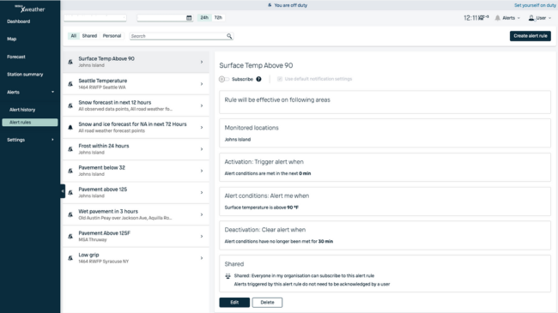
Task: Click the Create alert rule button
Action: [x=531, y=36]
